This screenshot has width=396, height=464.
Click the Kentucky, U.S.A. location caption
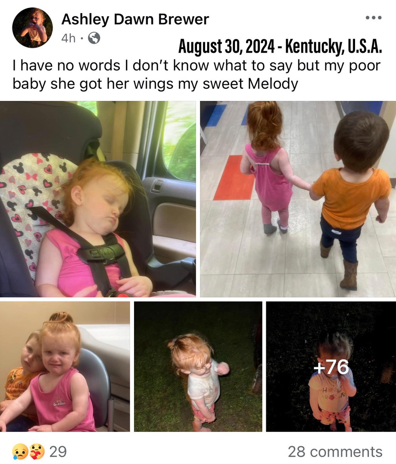[x=334, y=47]
